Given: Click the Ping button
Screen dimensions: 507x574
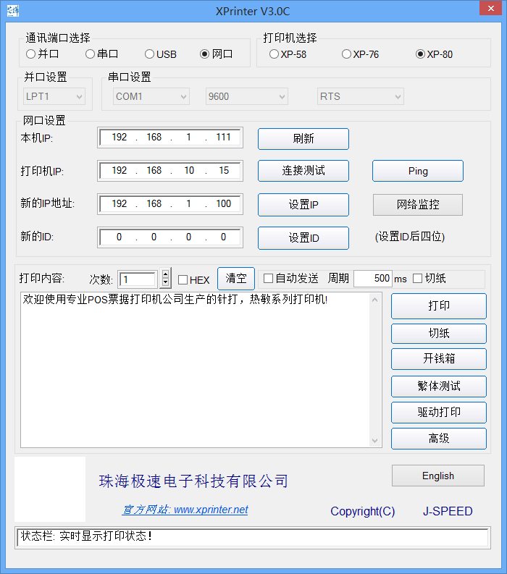Looking at the screenshot, I should click(418, 171).
